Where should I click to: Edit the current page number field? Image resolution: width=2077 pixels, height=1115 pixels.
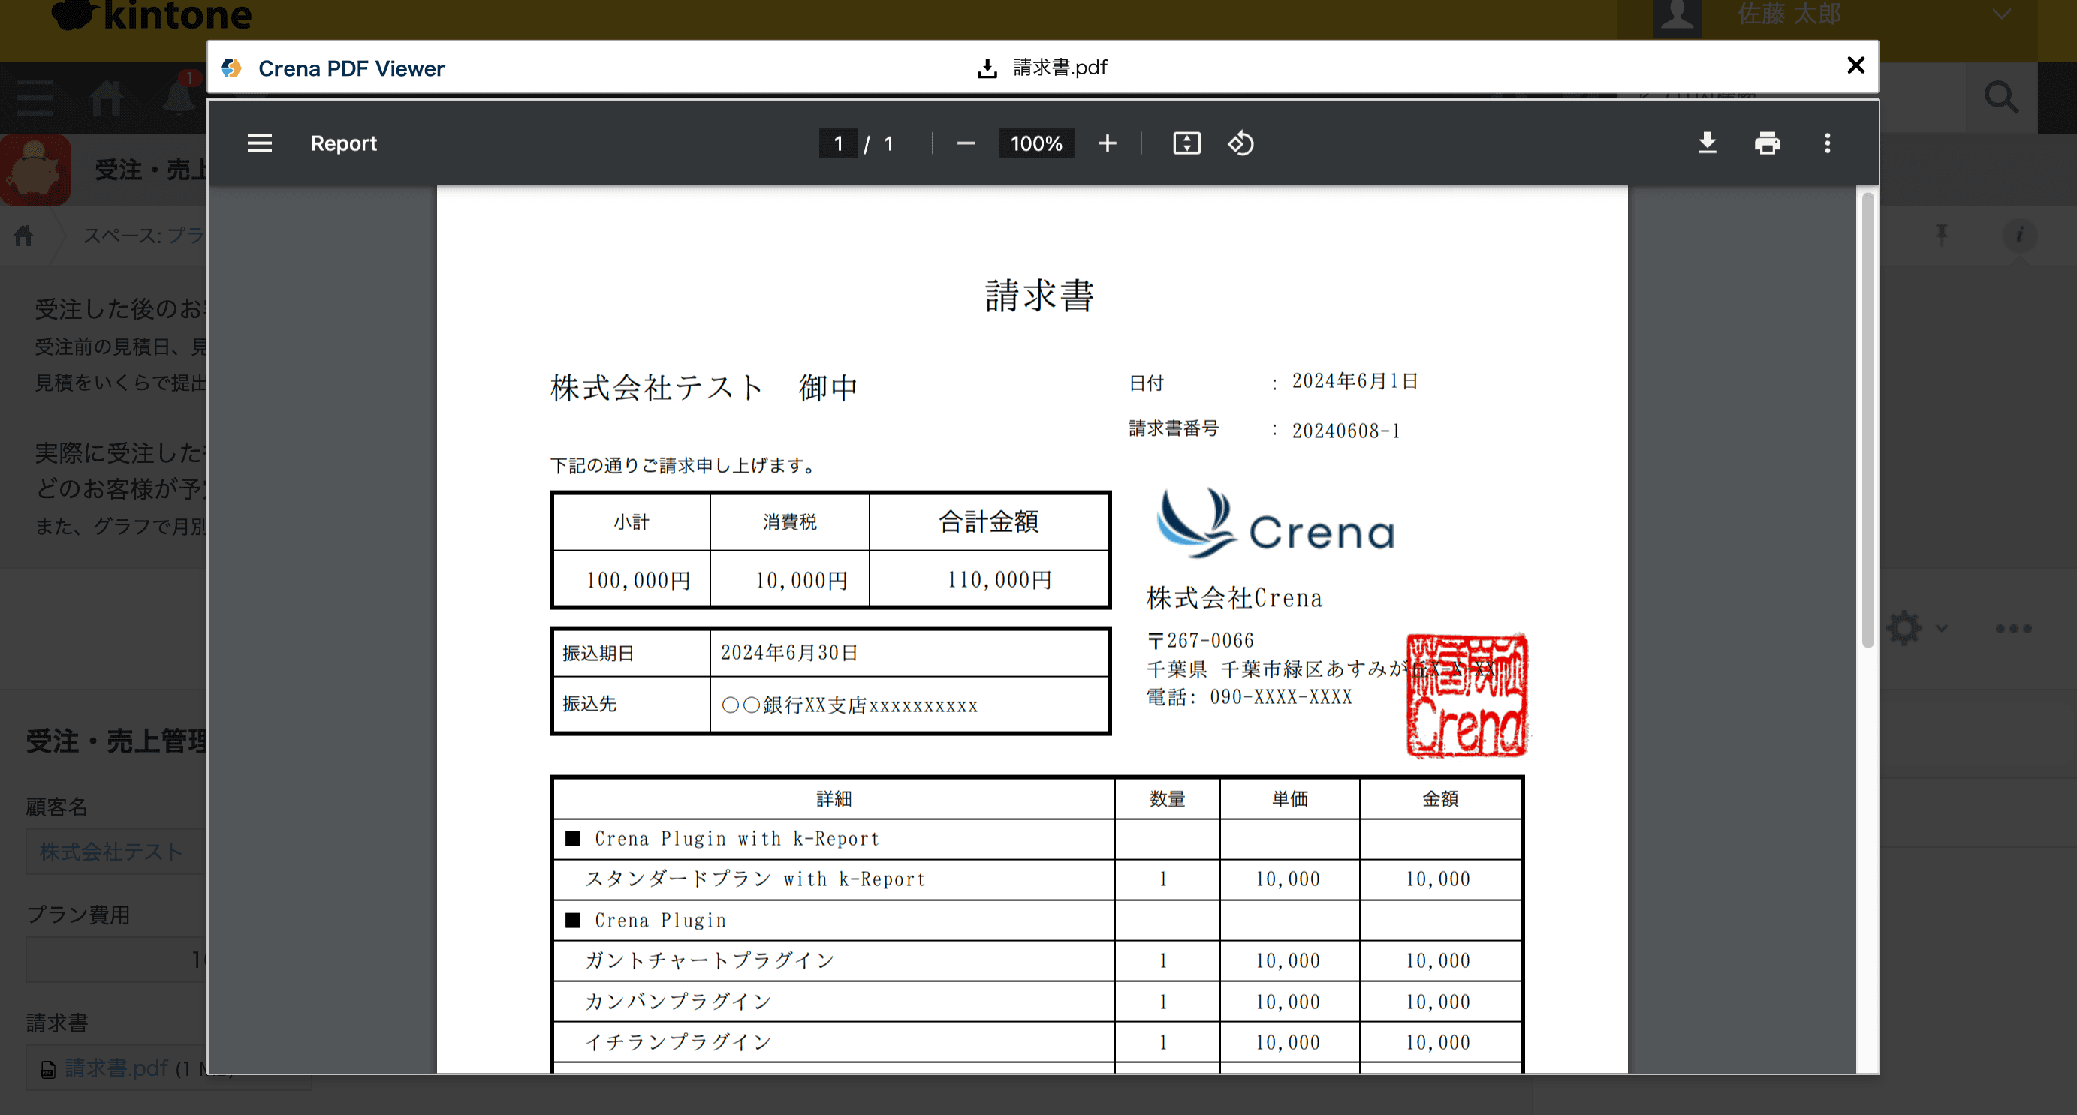(x=839, y=143)
